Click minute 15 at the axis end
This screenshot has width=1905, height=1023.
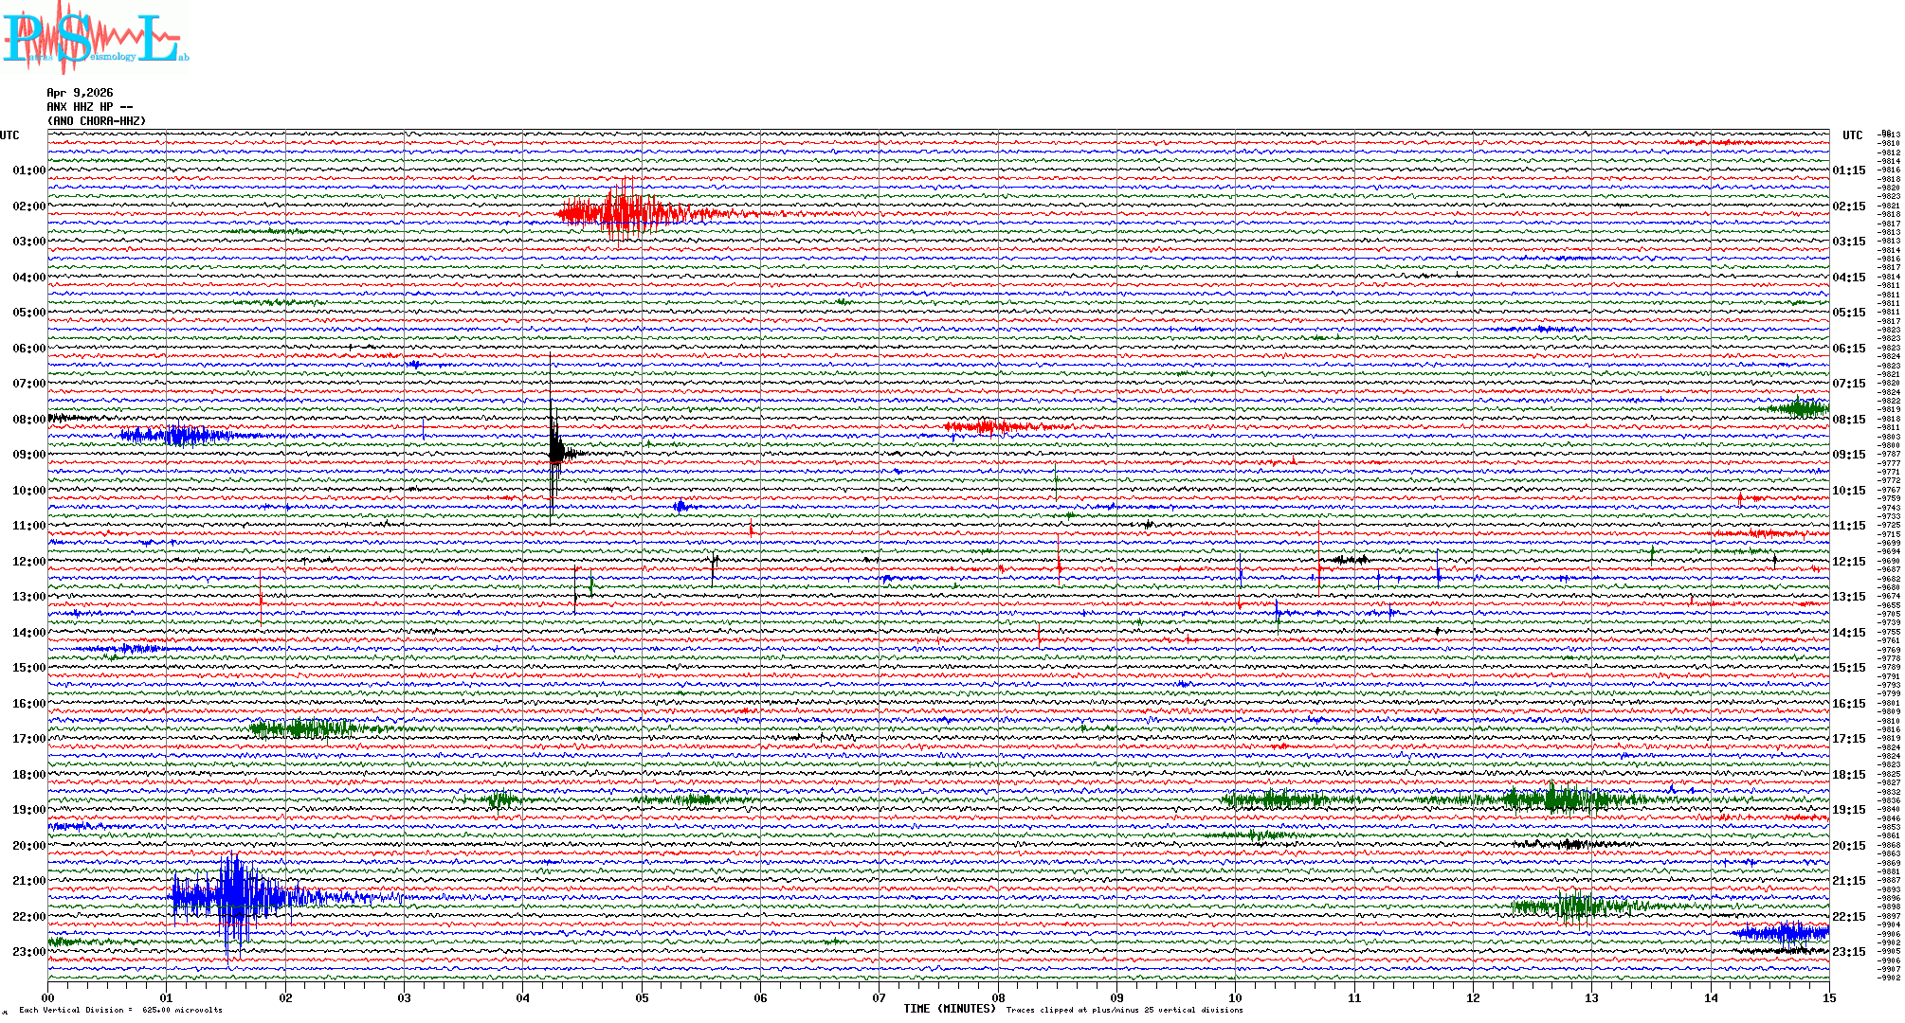(1828, 997)
